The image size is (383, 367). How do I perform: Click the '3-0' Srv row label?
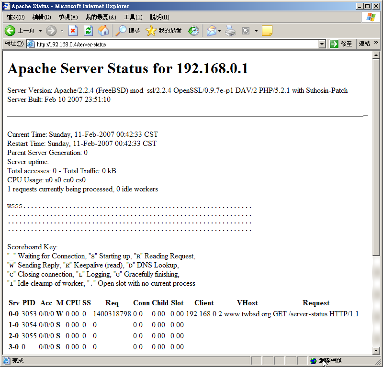14,347
